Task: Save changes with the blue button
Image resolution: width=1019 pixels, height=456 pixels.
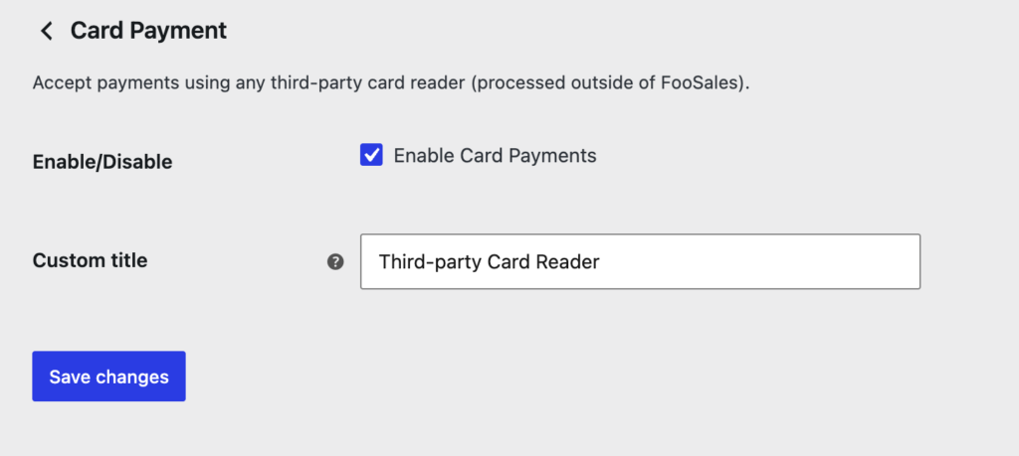Action: coord(108,377)
